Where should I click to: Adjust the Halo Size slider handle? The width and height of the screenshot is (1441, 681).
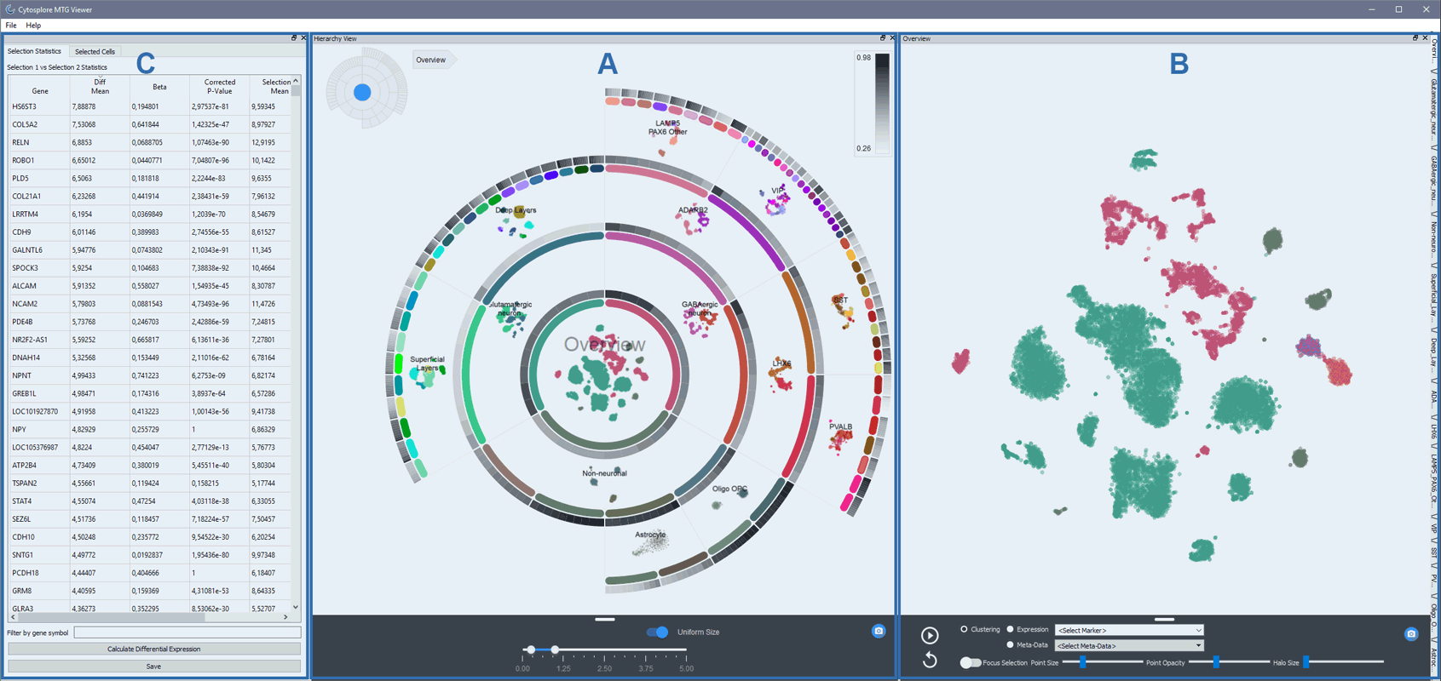click(1306, 661)
